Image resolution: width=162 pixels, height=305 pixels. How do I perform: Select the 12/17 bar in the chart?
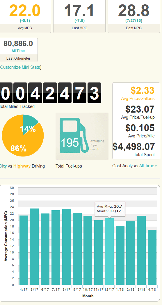[x=109, y=251]
